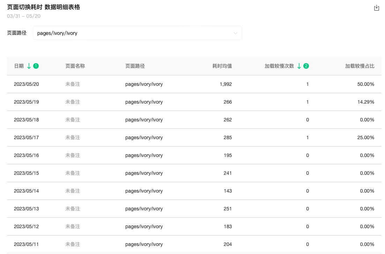The width and height of the screenshot is (385, 254).
Task: Click the 加载较慢占比 column header
Action: coord(360,66)
